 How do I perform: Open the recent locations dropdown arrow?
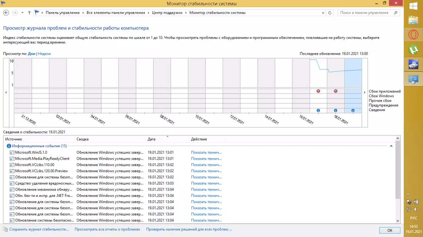pos(22,13)
